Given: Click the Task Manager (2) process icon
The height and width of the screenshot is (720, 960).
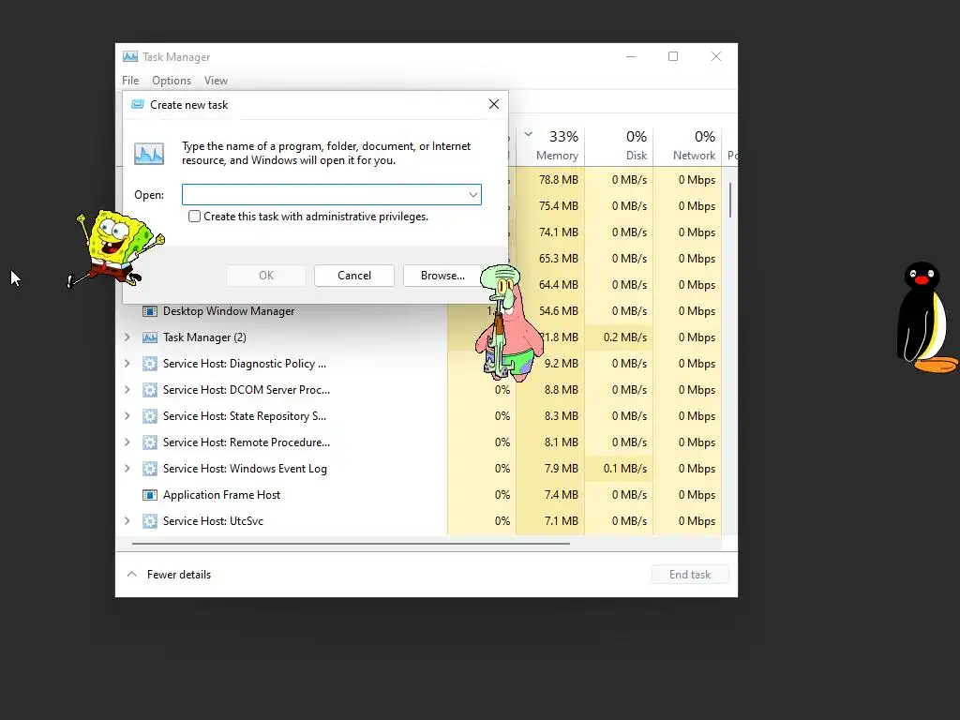Looking at the screenshot, I should tap(149, 337).
